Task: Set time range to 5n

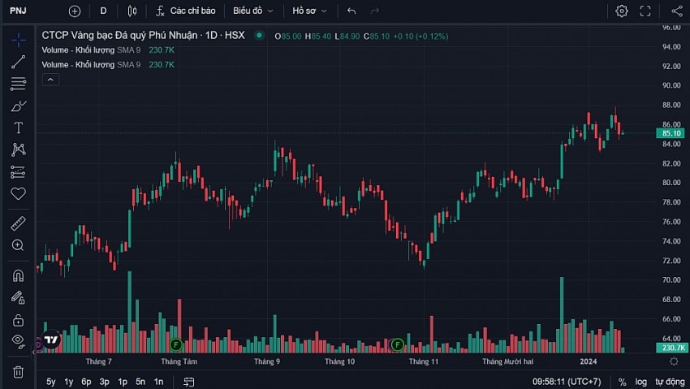Action: pos(140,382)
